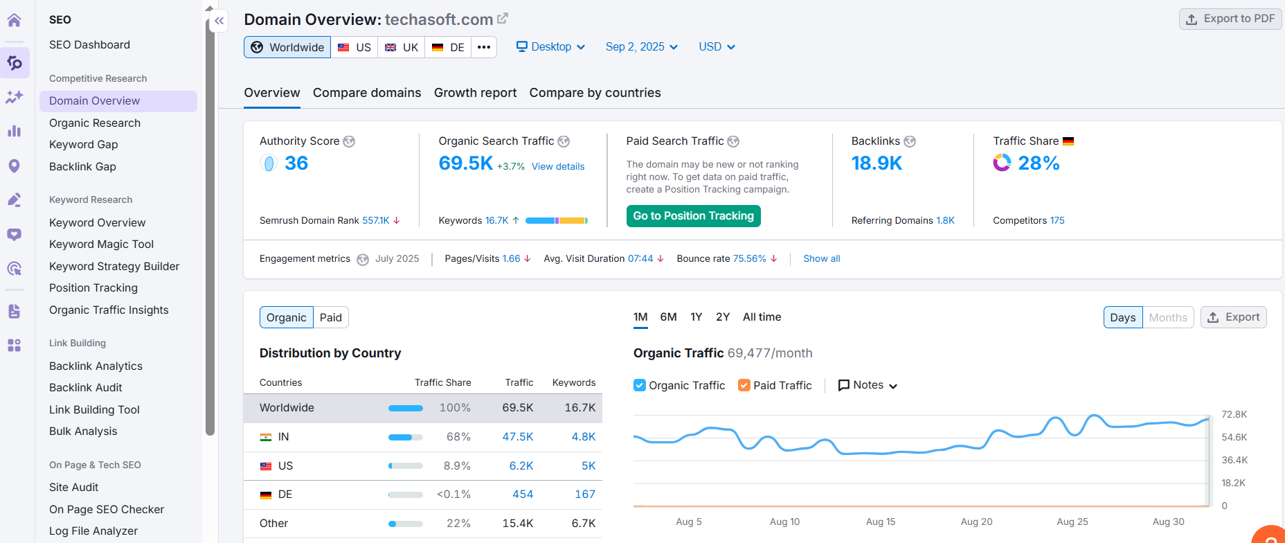Open the Desktop device dropdown
This screenshot has width=1285, height=543.
point(551,47)
